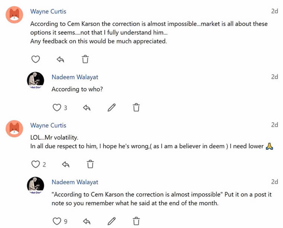Edit the post-it note comment

111,221
